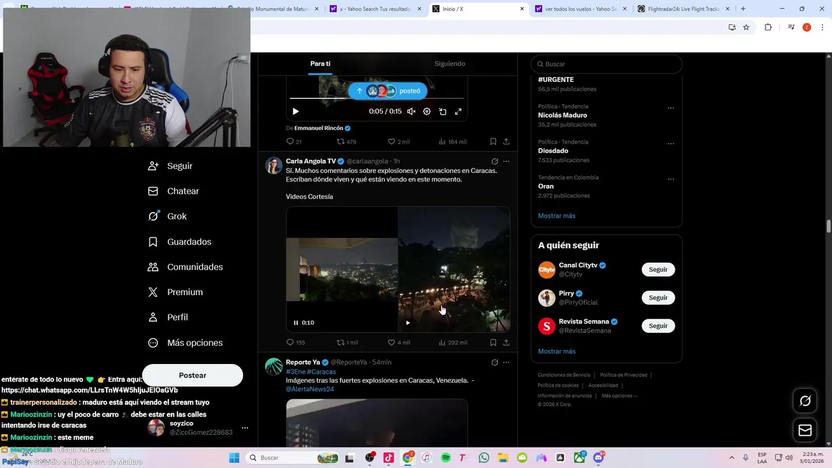Image resolution: width=832 pixels, height=468 pixels.
Task: Open the #URGENTE trend
Action: coord(556,79)
